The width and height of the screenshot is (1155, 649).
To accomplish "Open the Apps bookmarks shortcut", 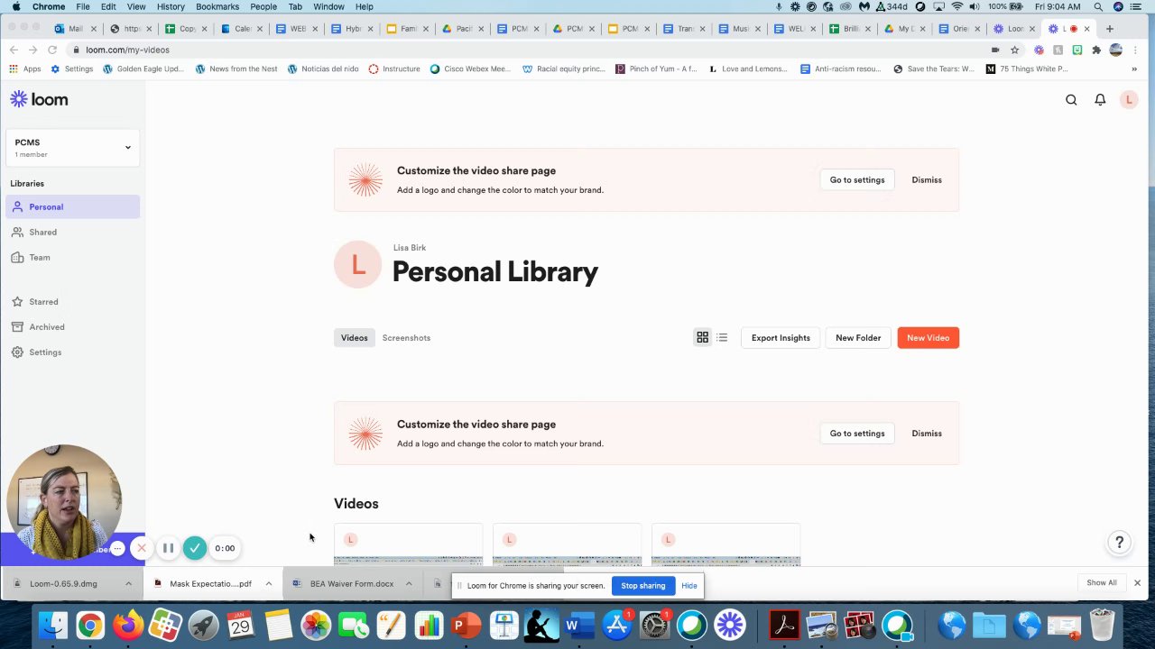I will (25, 69).
